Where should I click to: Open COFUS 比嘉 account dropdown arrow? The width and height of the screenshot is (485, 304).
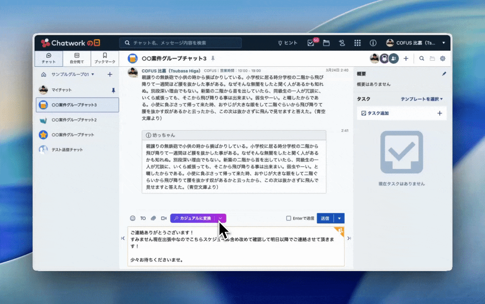tap(444, 43)
